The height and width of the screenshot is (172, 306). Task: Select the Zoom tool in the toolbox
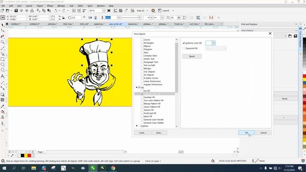click(2, 42)
